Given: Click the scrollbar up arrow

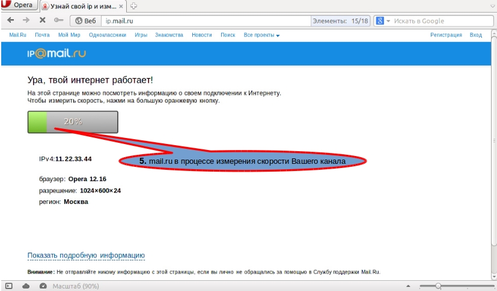Looking at the screenshot, I should (494, 32).
